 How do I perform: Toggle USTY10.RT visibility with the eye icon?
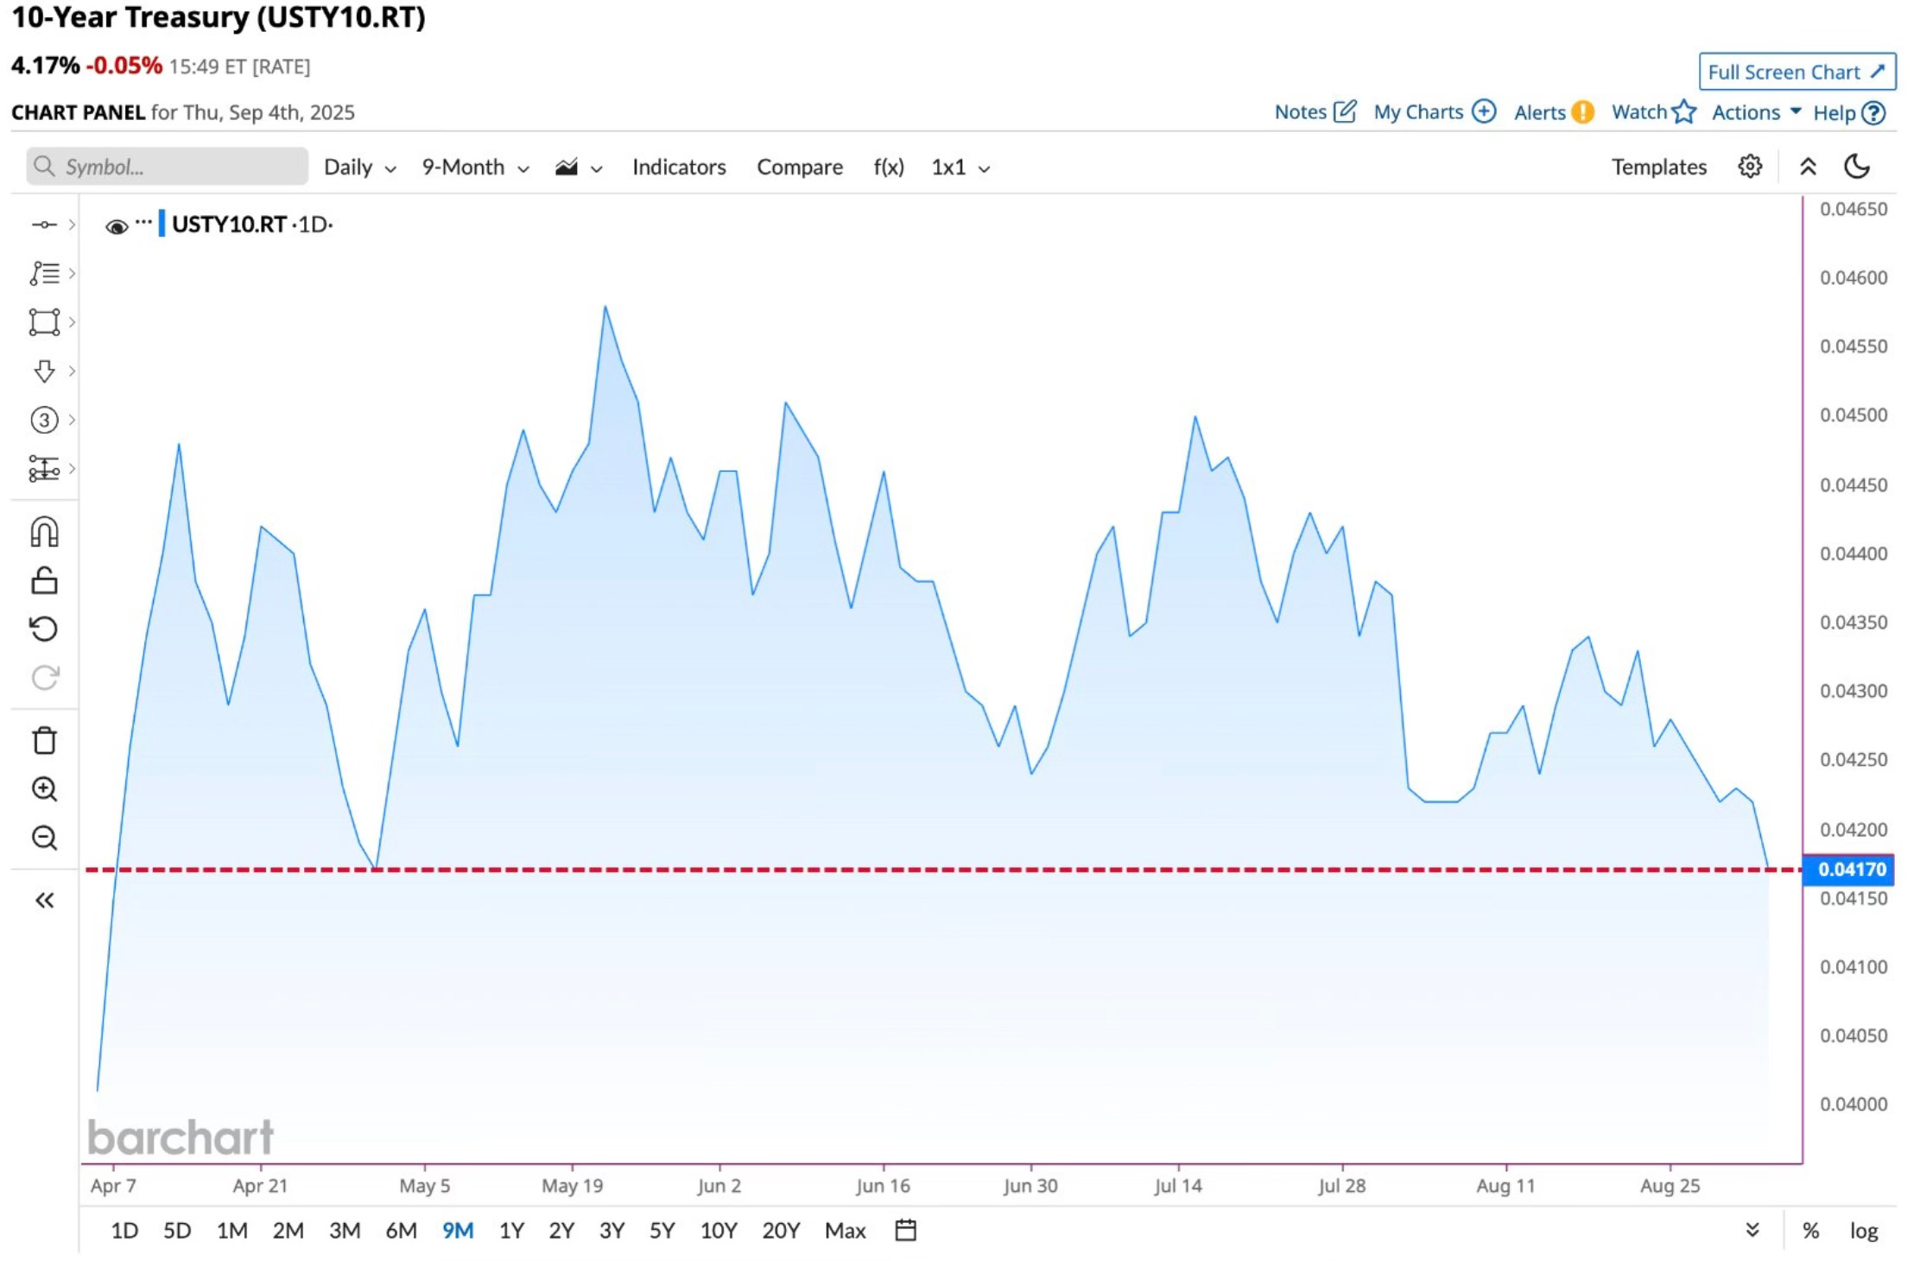[x=117, y=226]
